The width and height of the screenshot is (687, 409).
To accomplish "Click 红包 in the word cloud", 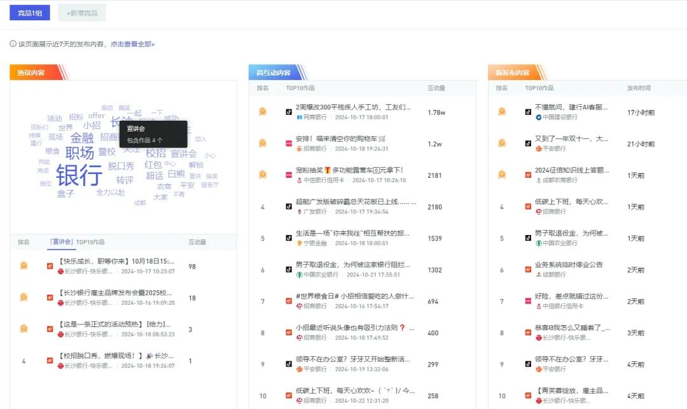I will [x=153, y=165].
